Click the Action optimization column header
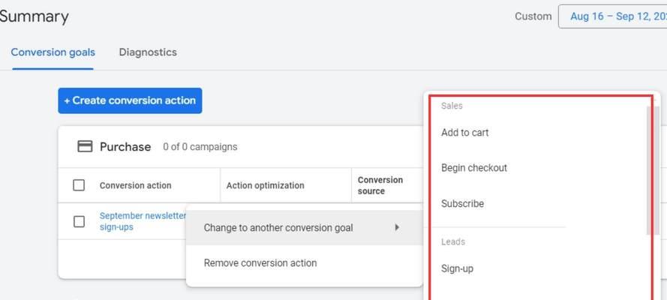This screenshot has height=300, width=667. 265,186
